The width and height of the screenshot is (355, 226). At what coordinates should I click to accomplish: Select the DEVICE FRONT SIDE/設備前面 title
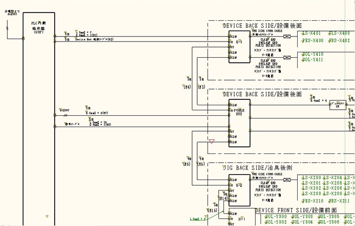(x=296, y=210)
